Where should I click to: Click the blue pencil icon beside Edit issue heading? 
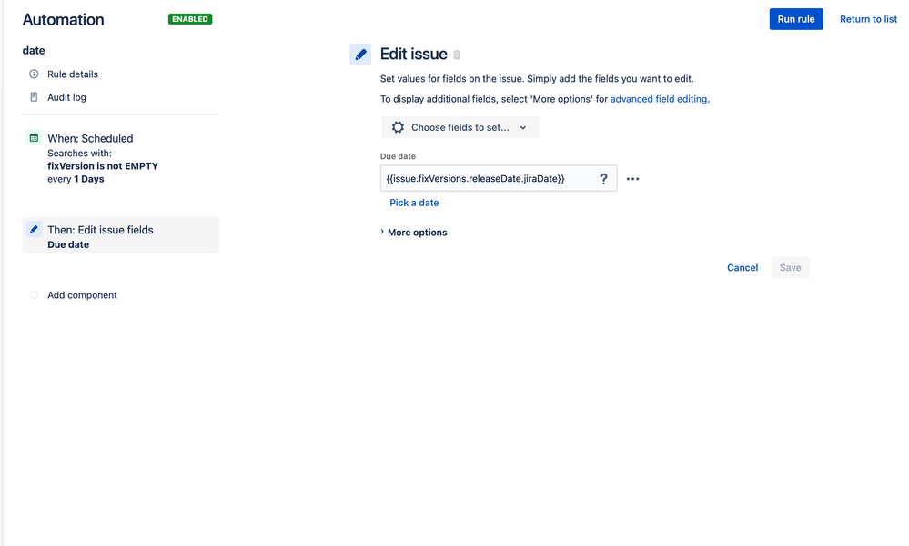pyautogui.click(x=360, y=55)
